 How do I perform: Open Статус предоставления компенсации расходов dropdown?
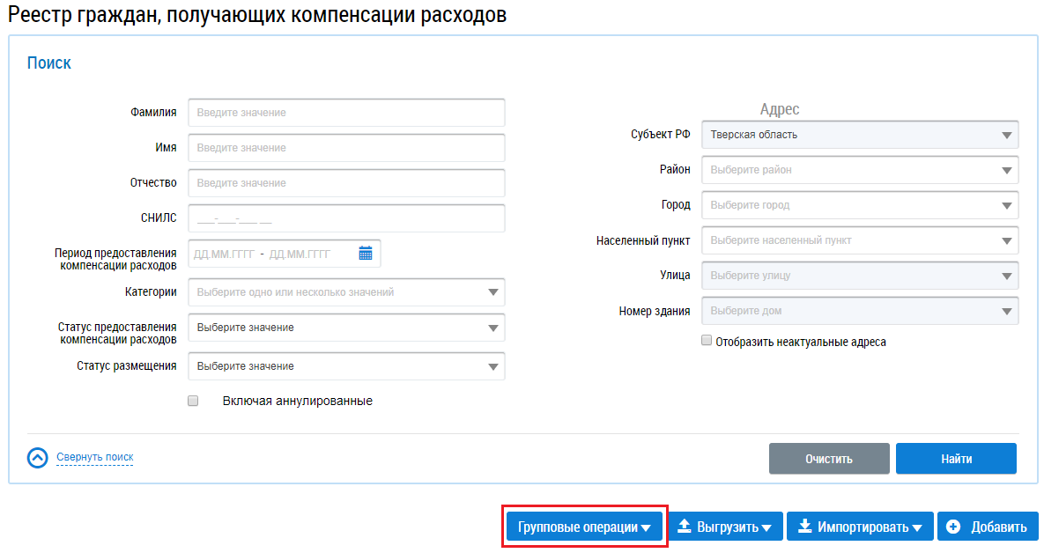(x=346, y=328)
